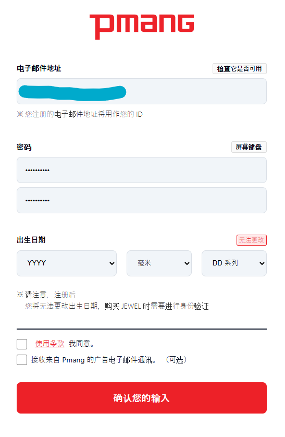285x437 pixels.
Task: Click the Pmang logo
Action: [x=142, y=27]
